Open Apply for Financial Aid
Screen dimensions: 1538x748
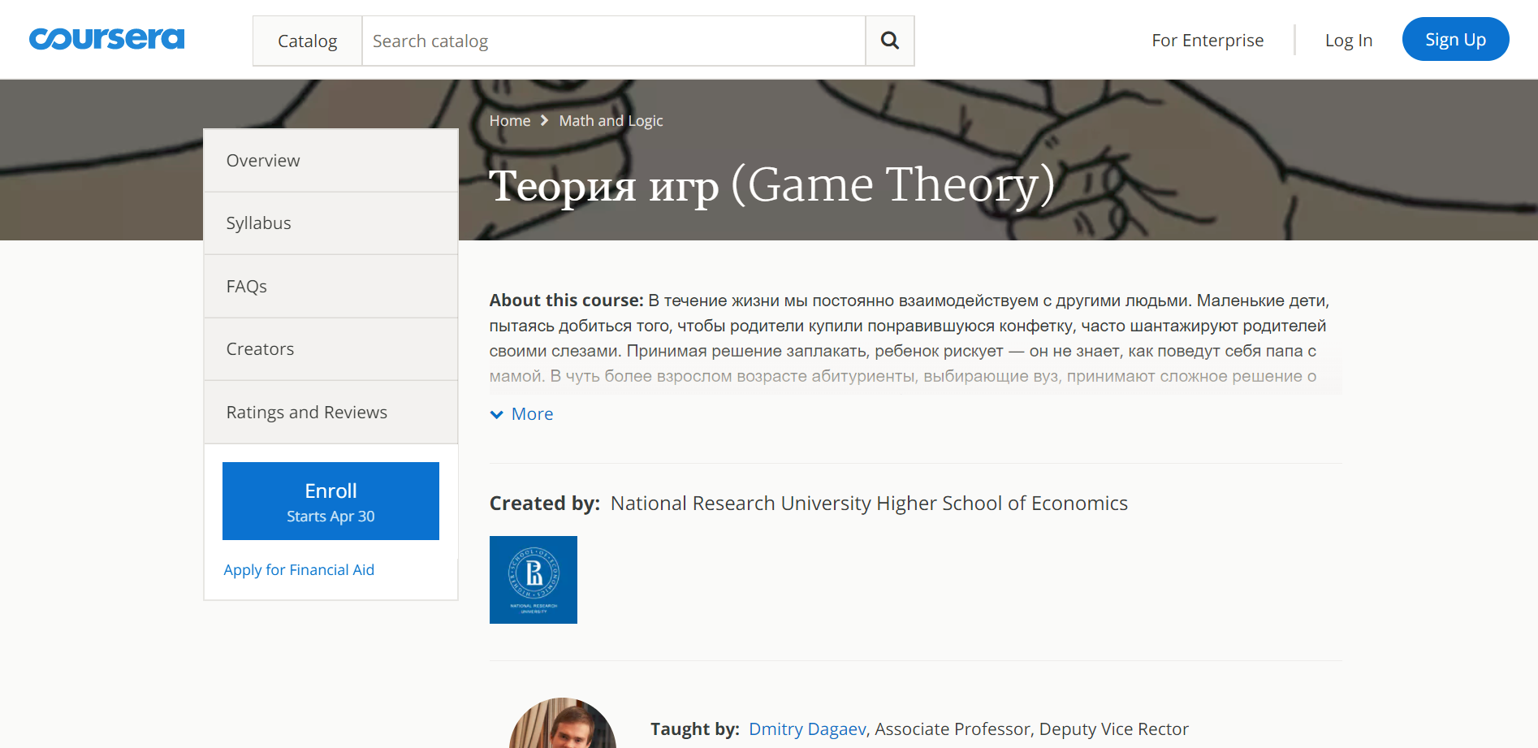pos(299,570)
